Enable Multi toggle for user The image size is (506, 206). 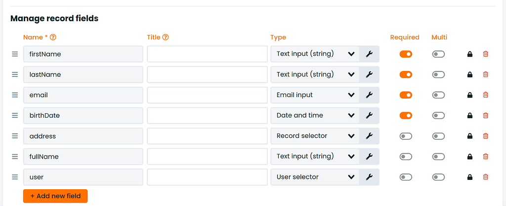click(x=439, y=177)
